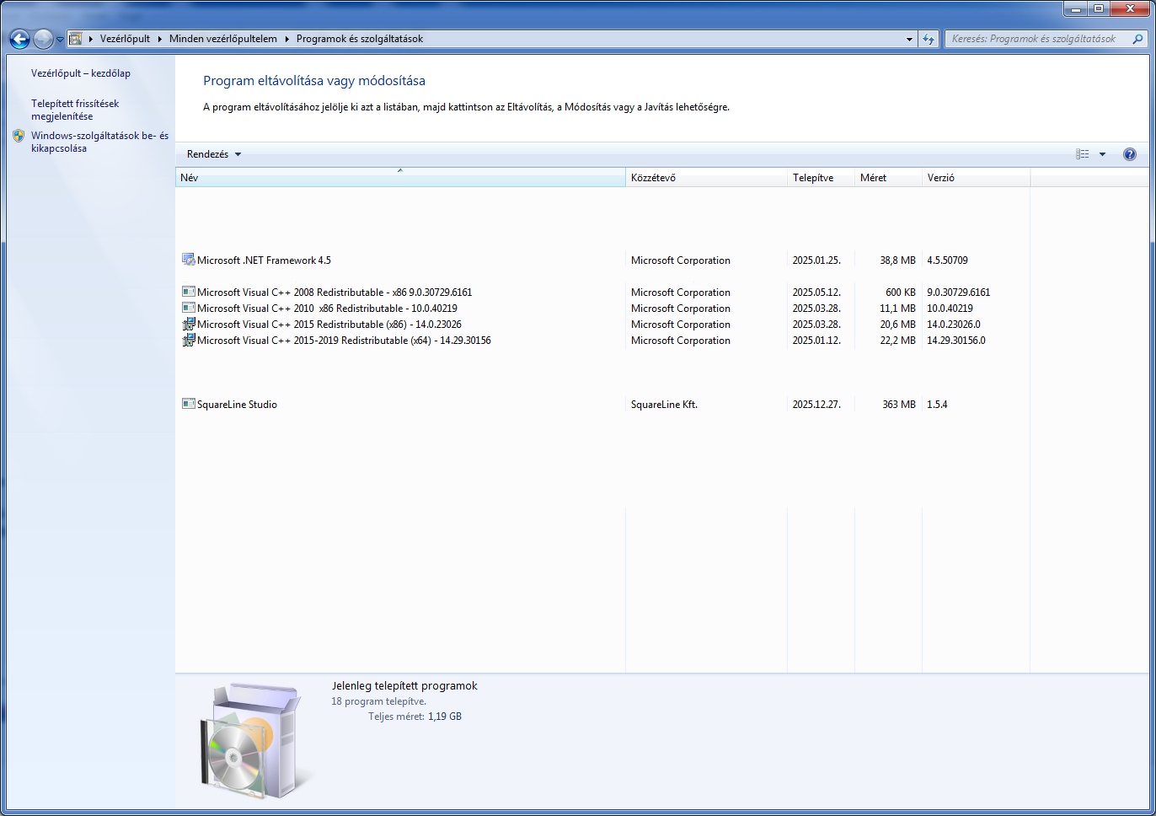Image resolution: width=1156 pixels, height=816 pixels.
Task: Click the install date 2025.12.27.
Action: [x=816, y=405]
